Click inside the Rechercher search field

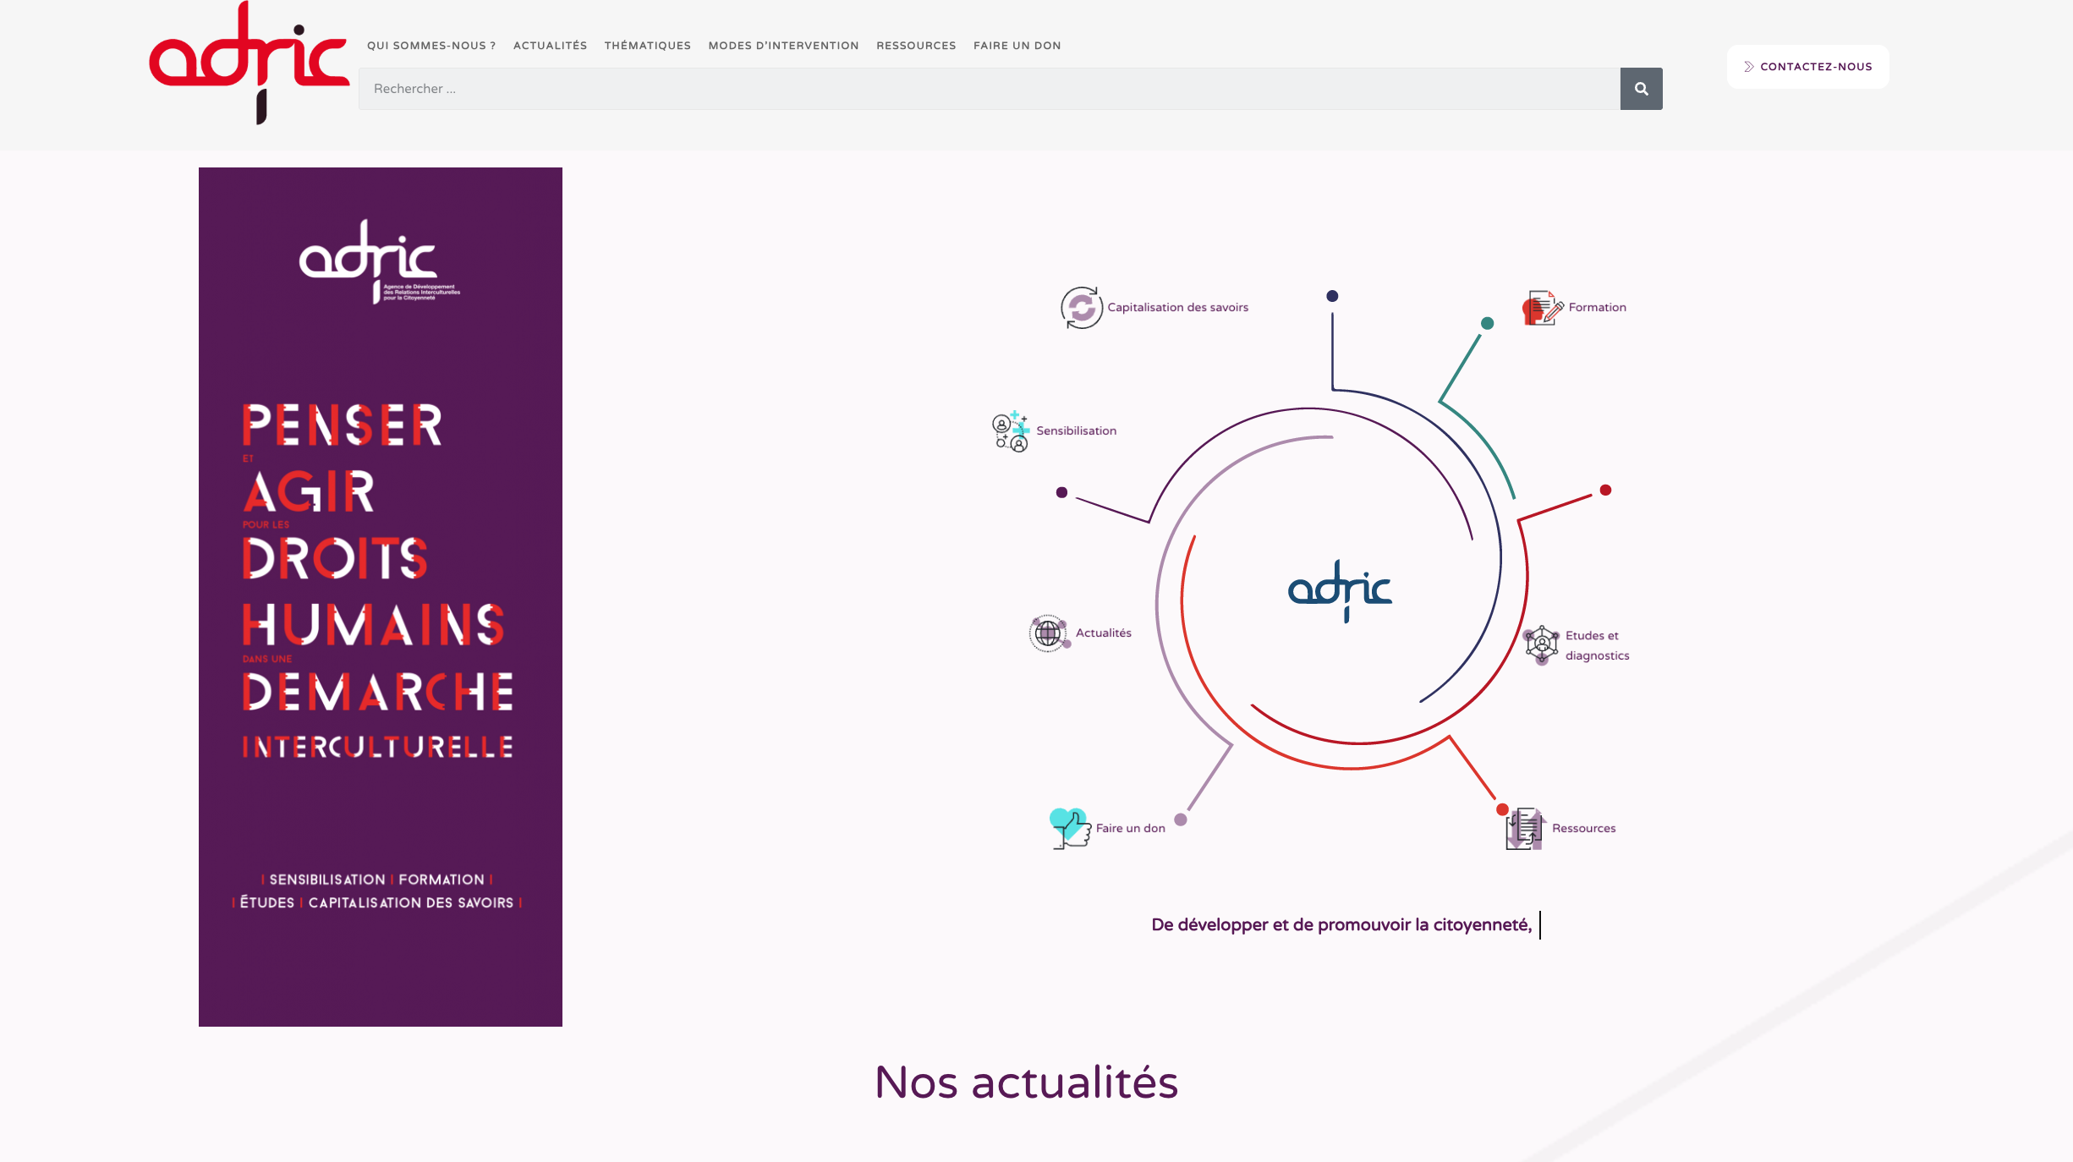tap(988, 89)
